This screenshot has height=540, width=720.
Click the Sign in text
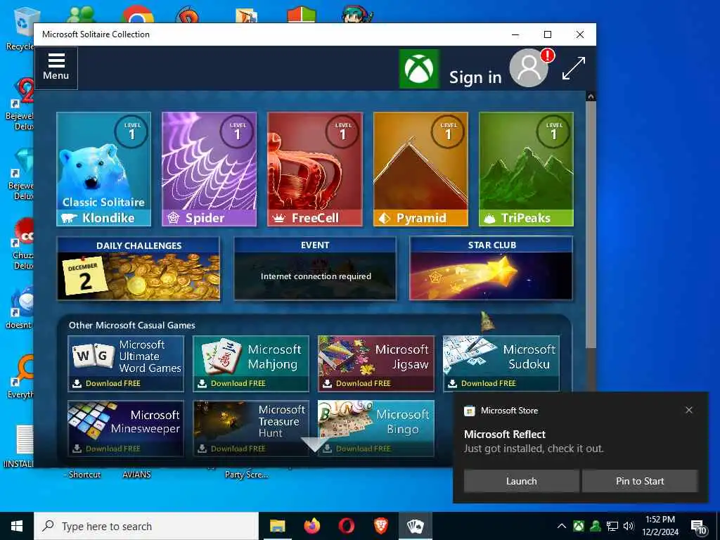[x=475, y=77]
